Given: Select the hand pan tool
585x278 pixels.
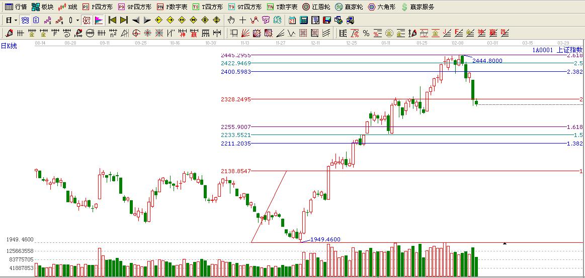Looking at the screenshot, I should 231,21.
